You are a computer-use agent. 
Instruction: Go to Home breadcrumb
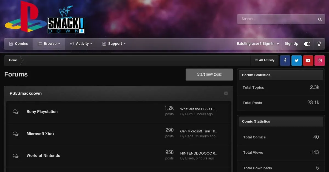click(13, 60)
